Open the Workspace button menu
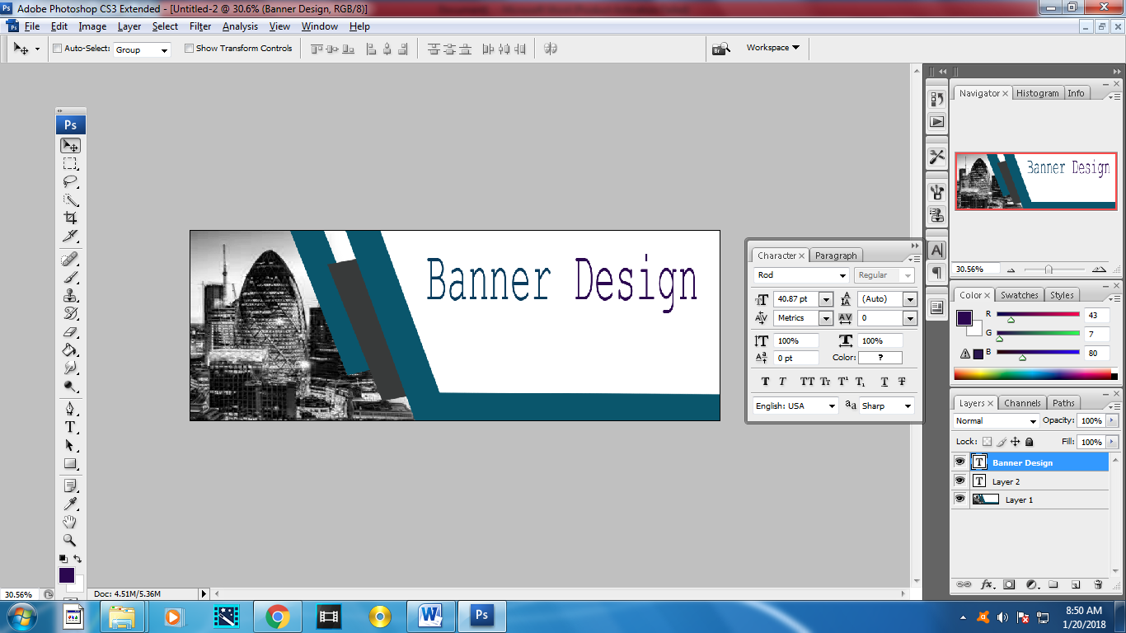This screenshot has width=1126, height=633. (x=772, y=48)
